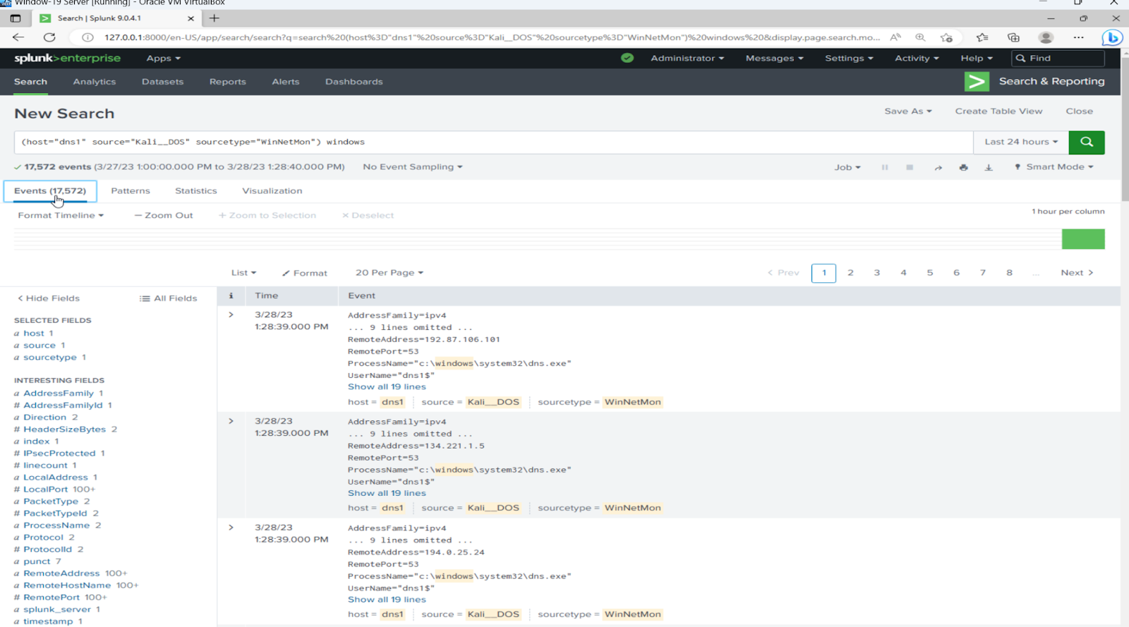Click site information icon in address bar

tap(87, 37)
